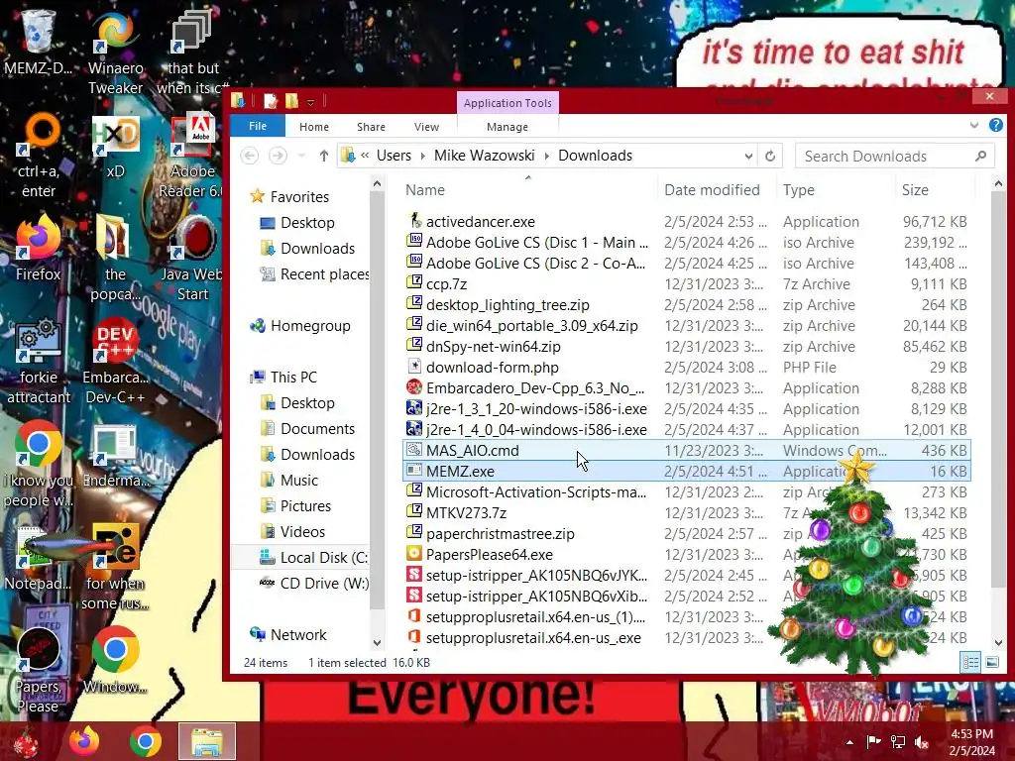Select Homegroup in navigation pane

pos(310,325)
